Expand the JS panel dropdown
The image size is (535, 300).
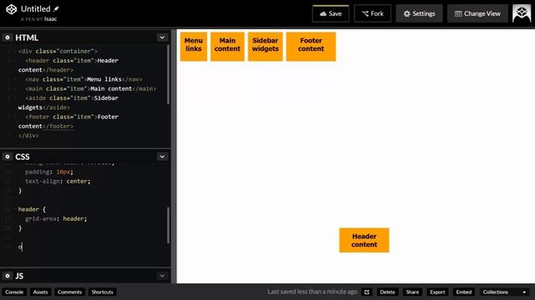point(162,276)
